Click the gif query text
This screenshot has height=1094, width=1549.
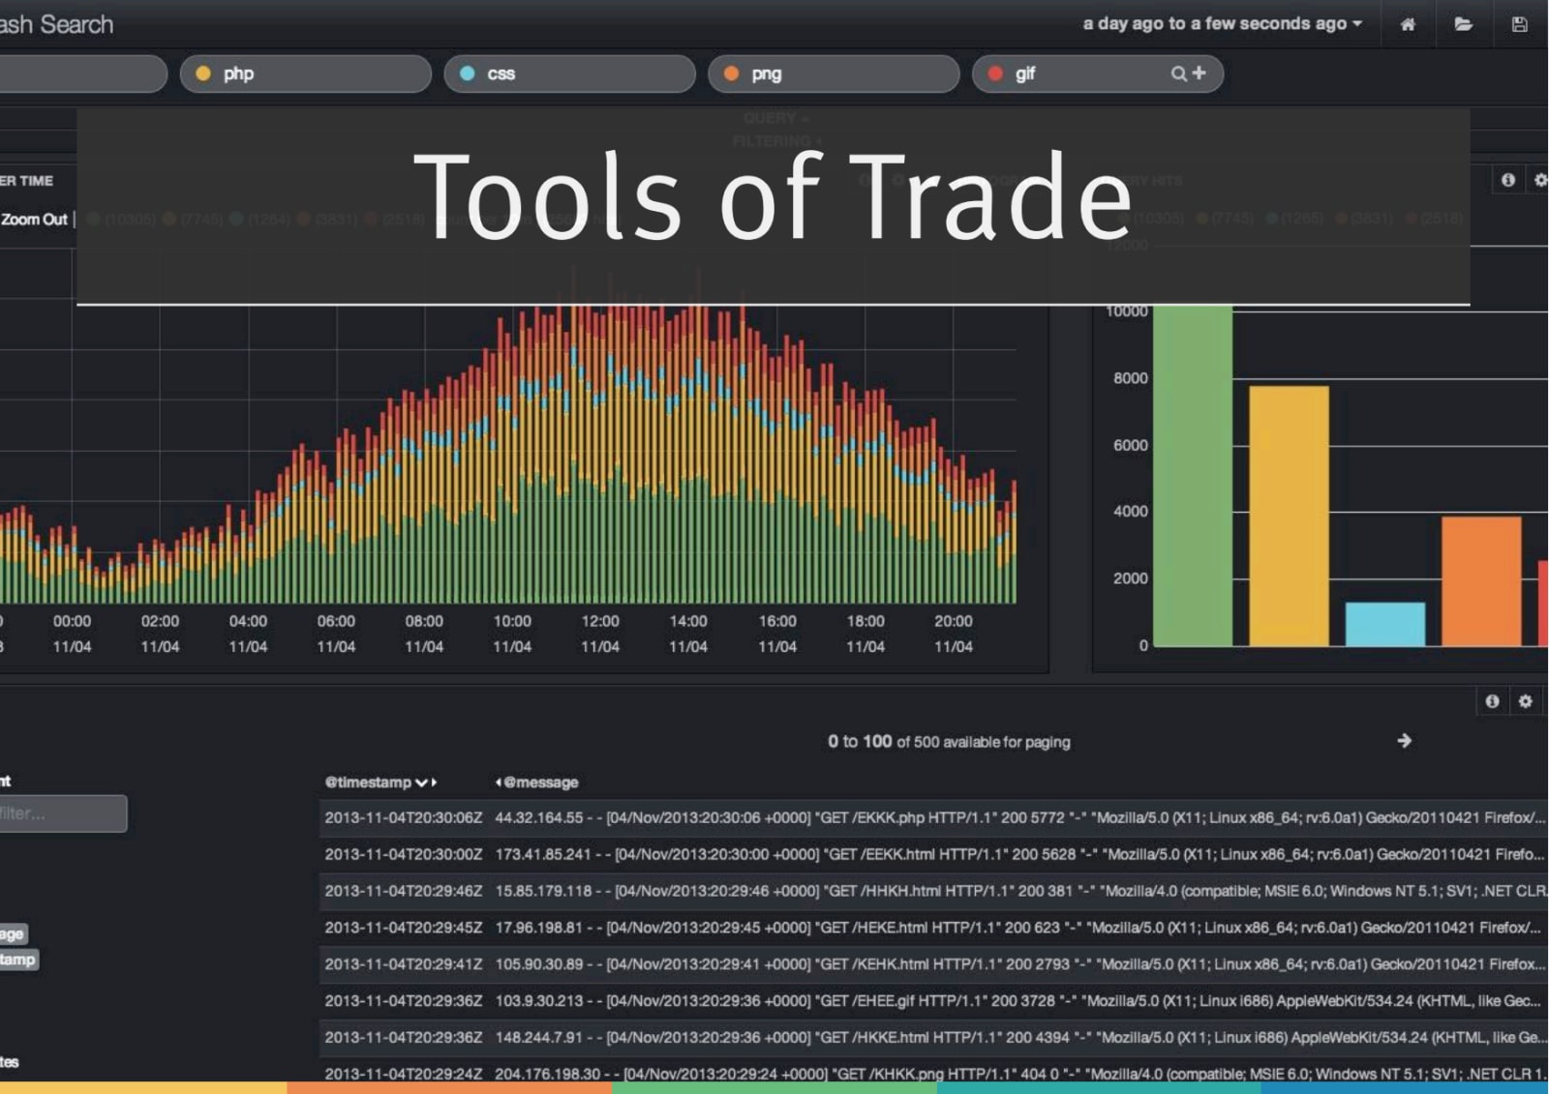click(1025, 74)
